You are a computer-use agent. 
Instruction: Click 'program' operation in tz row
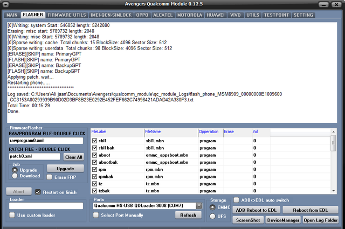(208, 184)
